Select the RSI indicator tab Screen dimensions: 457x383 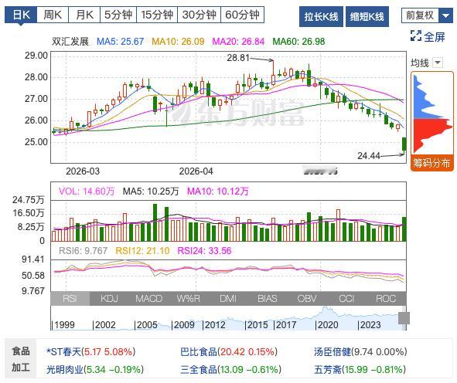point(70,298)
